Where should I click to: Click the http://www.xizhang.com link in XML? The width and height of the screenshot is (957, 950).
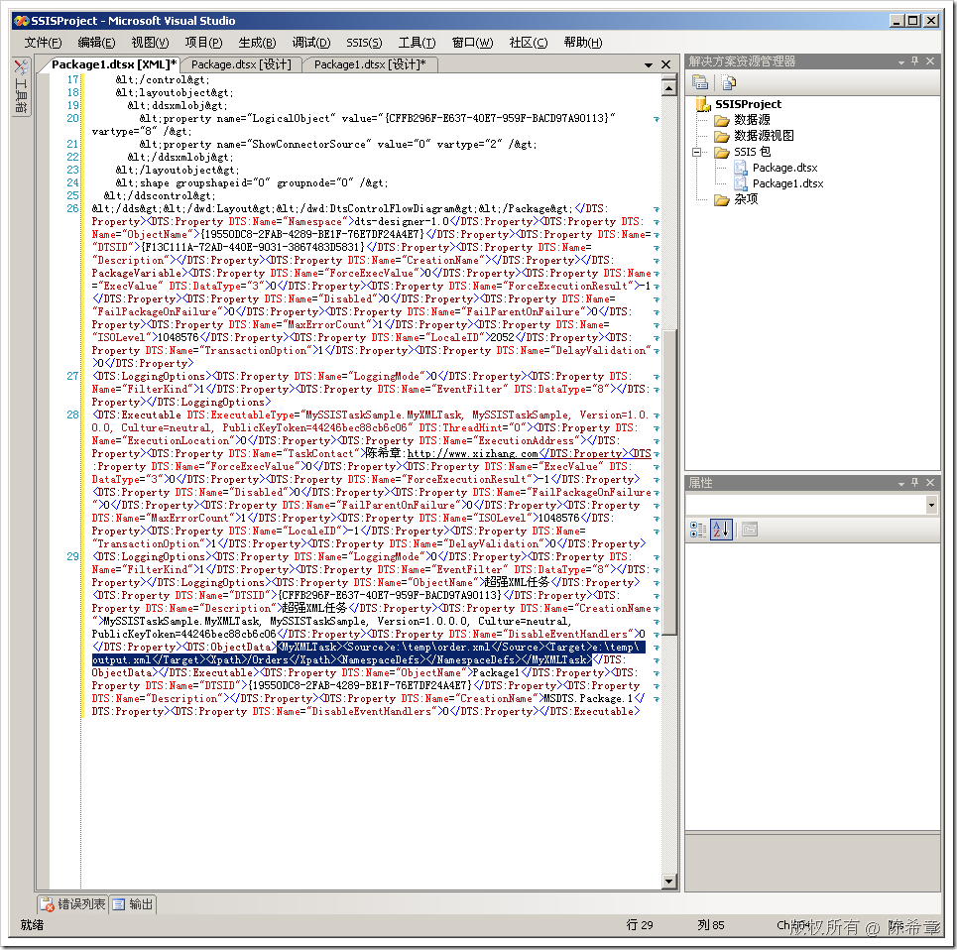tap(472, 453)
